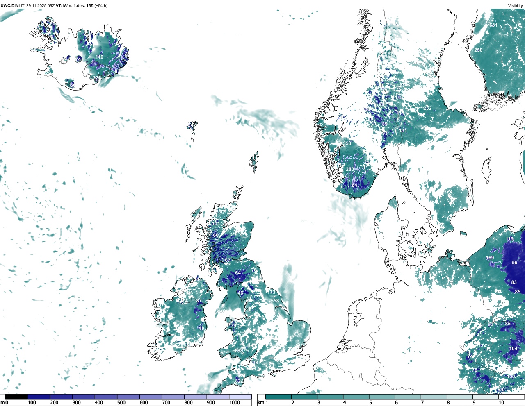Click the black 0–100 m legend swatch
Image resolution: width=525 pixels, height=406 pixels.
click(x=16, y=397)
